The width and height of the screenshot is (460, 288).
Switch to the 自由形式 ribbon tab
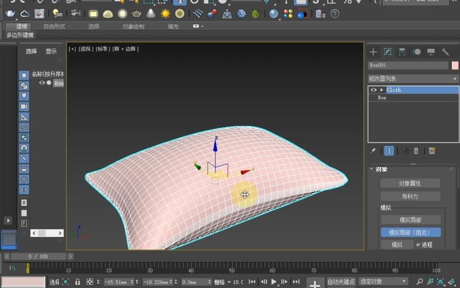(x=54, y=26)
